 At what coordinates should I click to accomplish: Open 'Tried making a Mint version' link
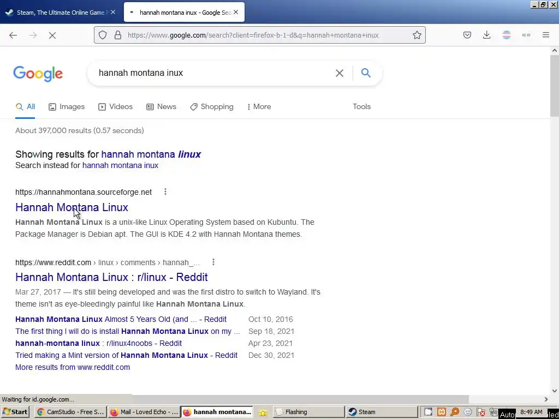coord(126,355)
